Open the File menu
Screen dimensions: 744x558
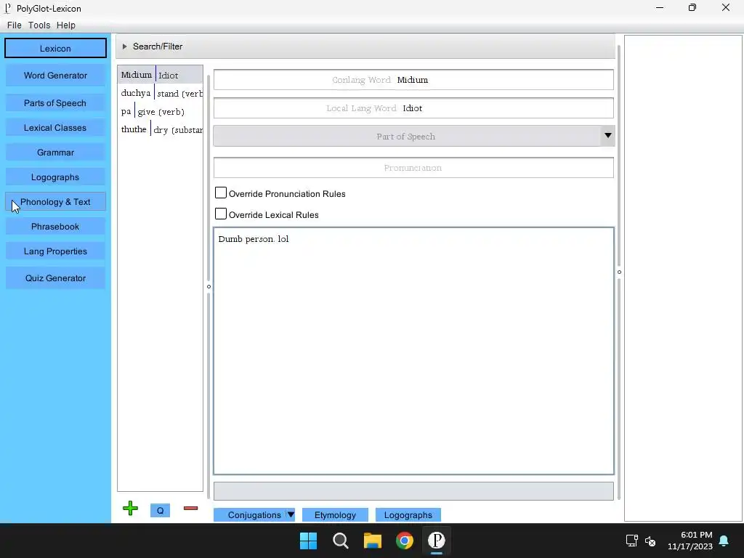click(15, 25)
